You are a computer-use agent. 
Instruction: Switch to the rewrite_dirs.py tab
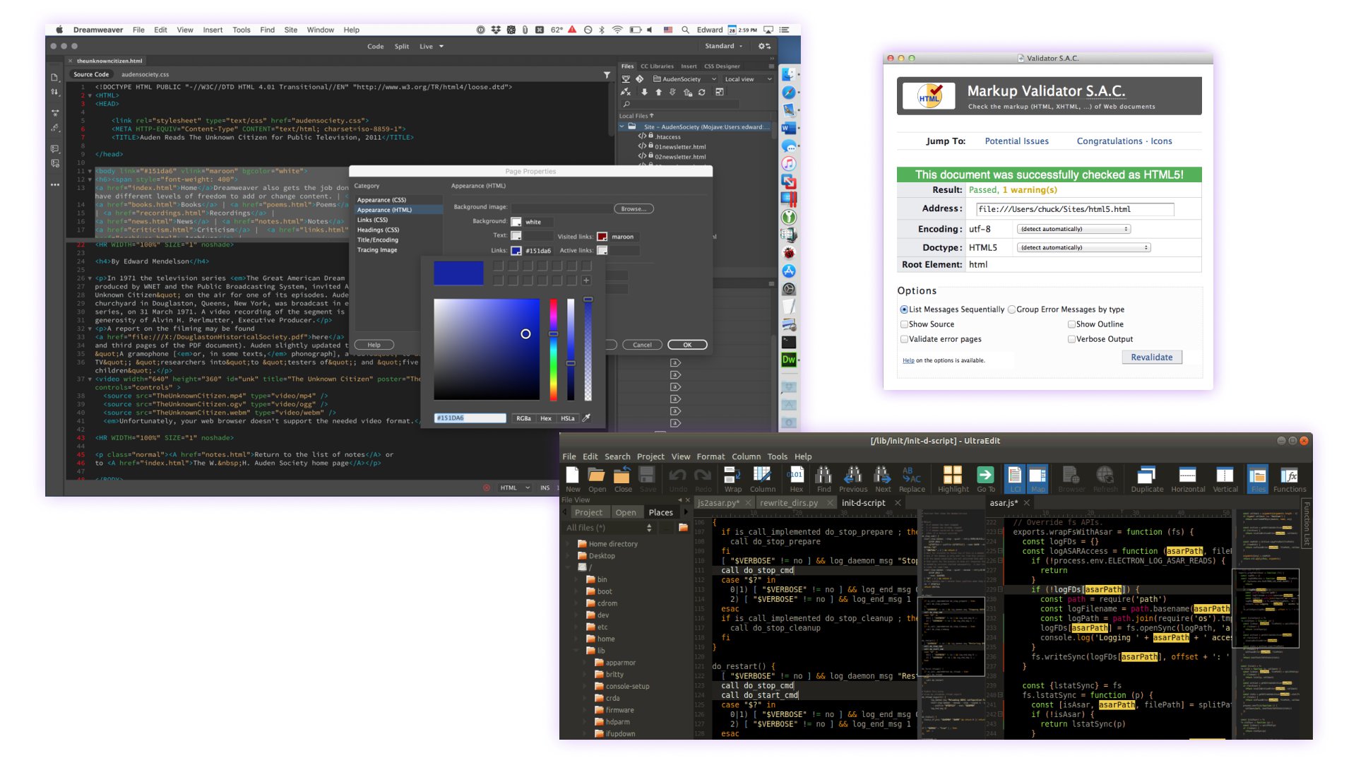(x=788, y=503)
